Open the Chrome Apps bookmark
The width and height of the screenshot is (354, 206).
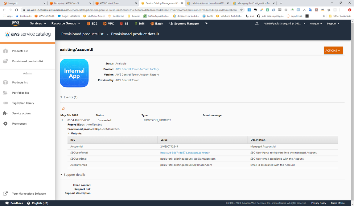pyautogui.click(x=7, y=16)
